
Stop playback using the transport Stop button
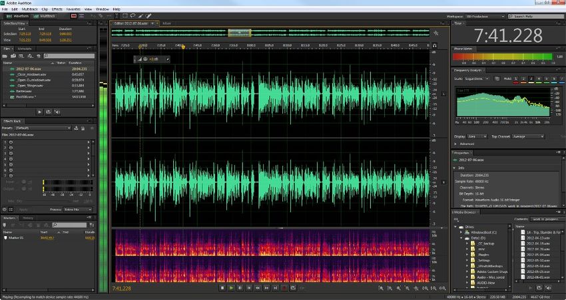click(x=222, y=288)
